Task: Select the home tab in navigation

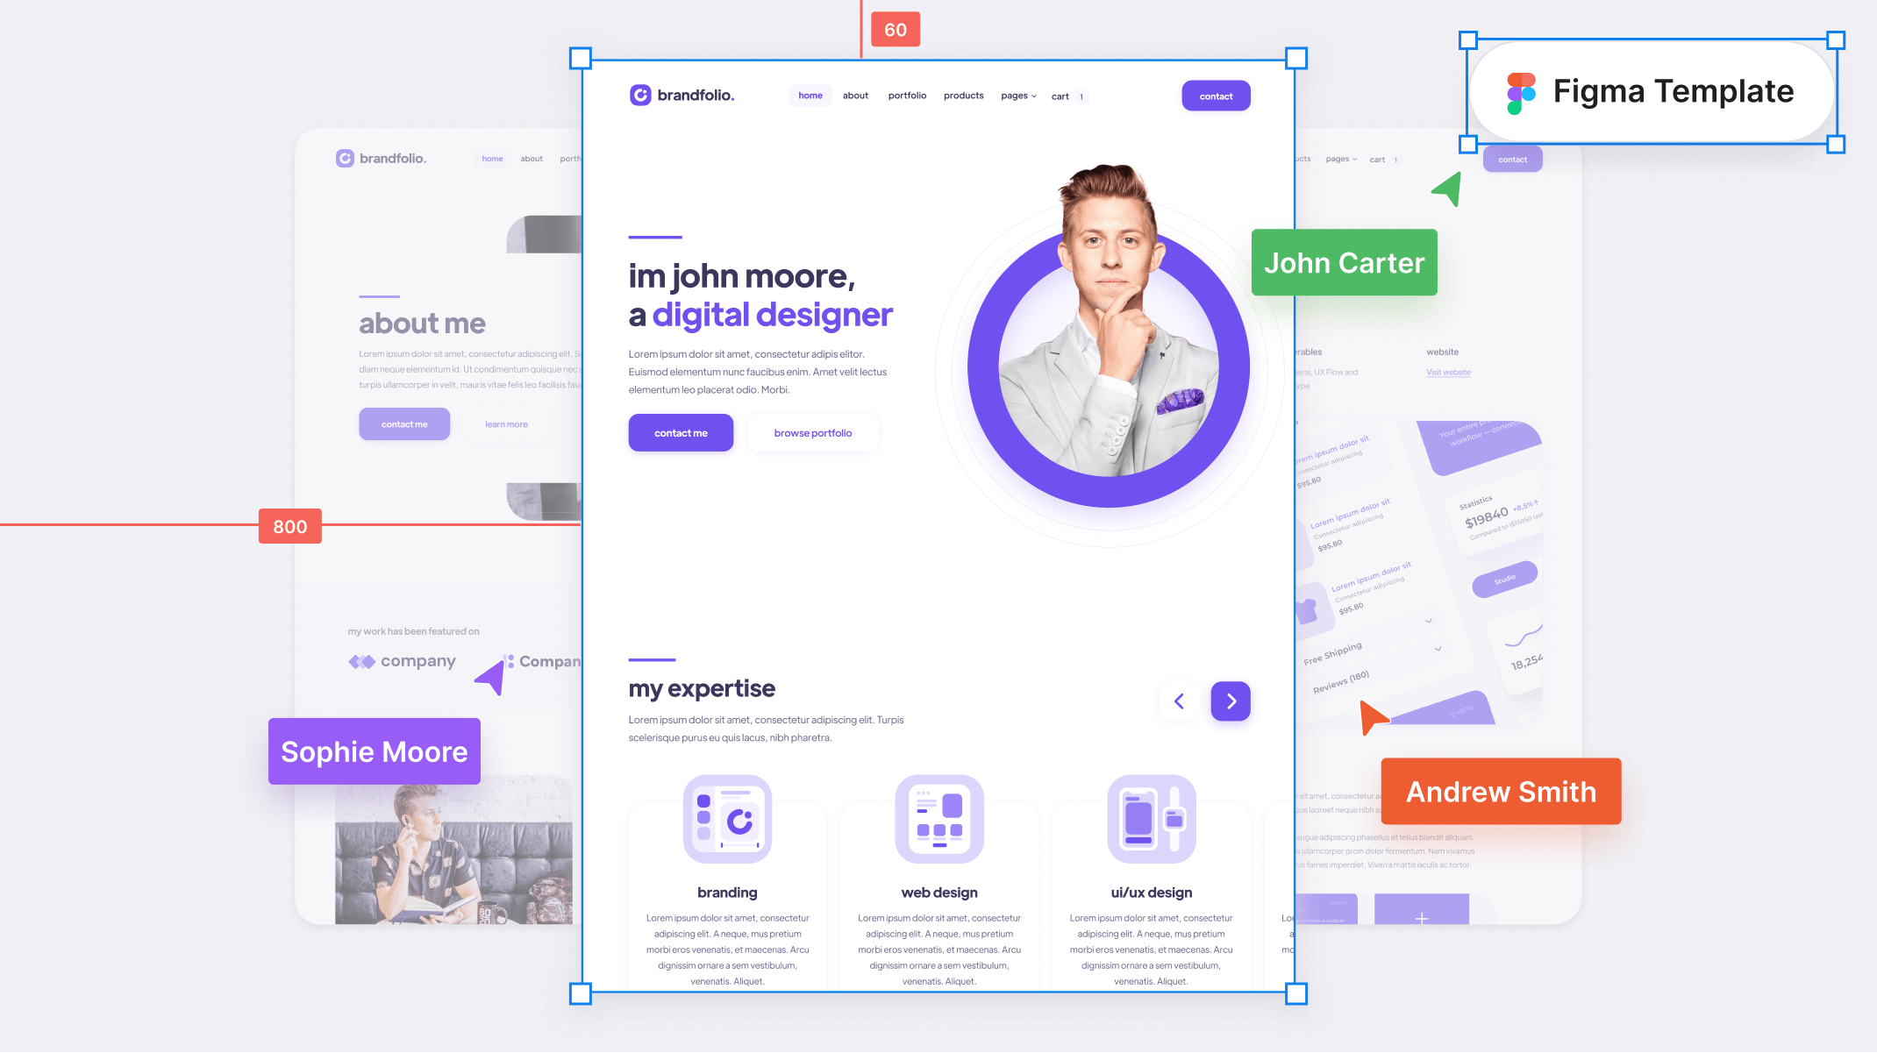Action: [x=810, y=96]
